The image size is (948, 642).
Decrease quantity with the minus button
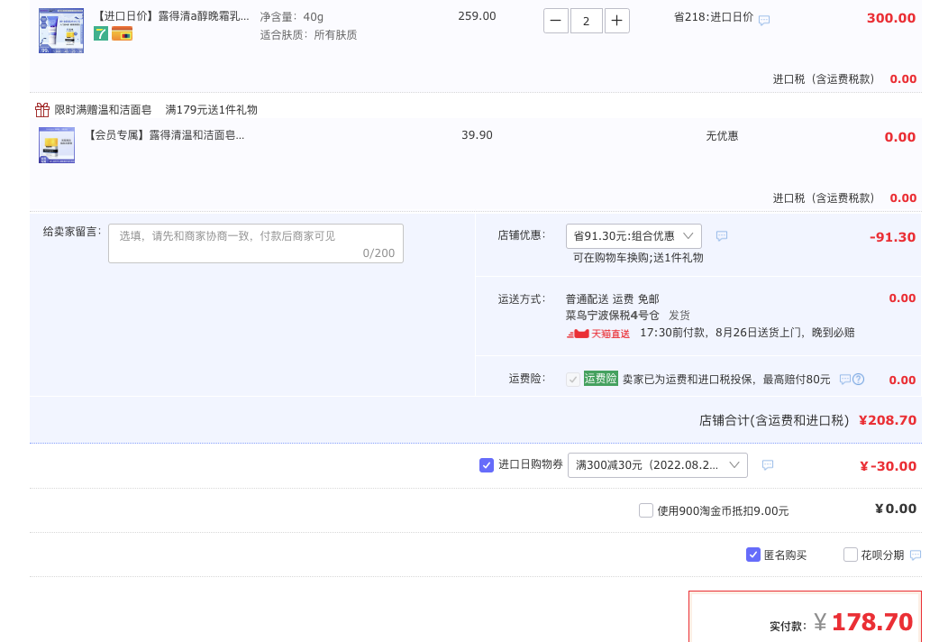point(556,21)
